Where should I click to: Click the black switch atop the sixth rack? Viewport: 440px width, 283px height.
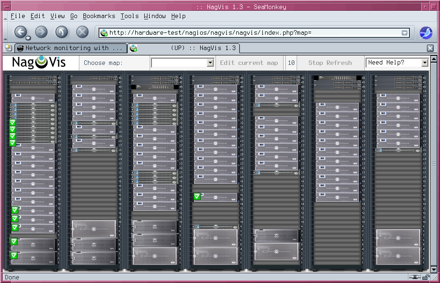point(337,78)
